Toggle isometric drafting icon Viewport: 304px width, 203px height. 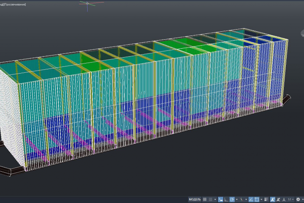[x=241, y=200]
